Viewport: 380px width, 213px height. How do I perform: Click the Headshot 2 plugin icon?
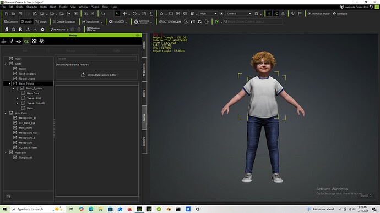pos(59,30)
